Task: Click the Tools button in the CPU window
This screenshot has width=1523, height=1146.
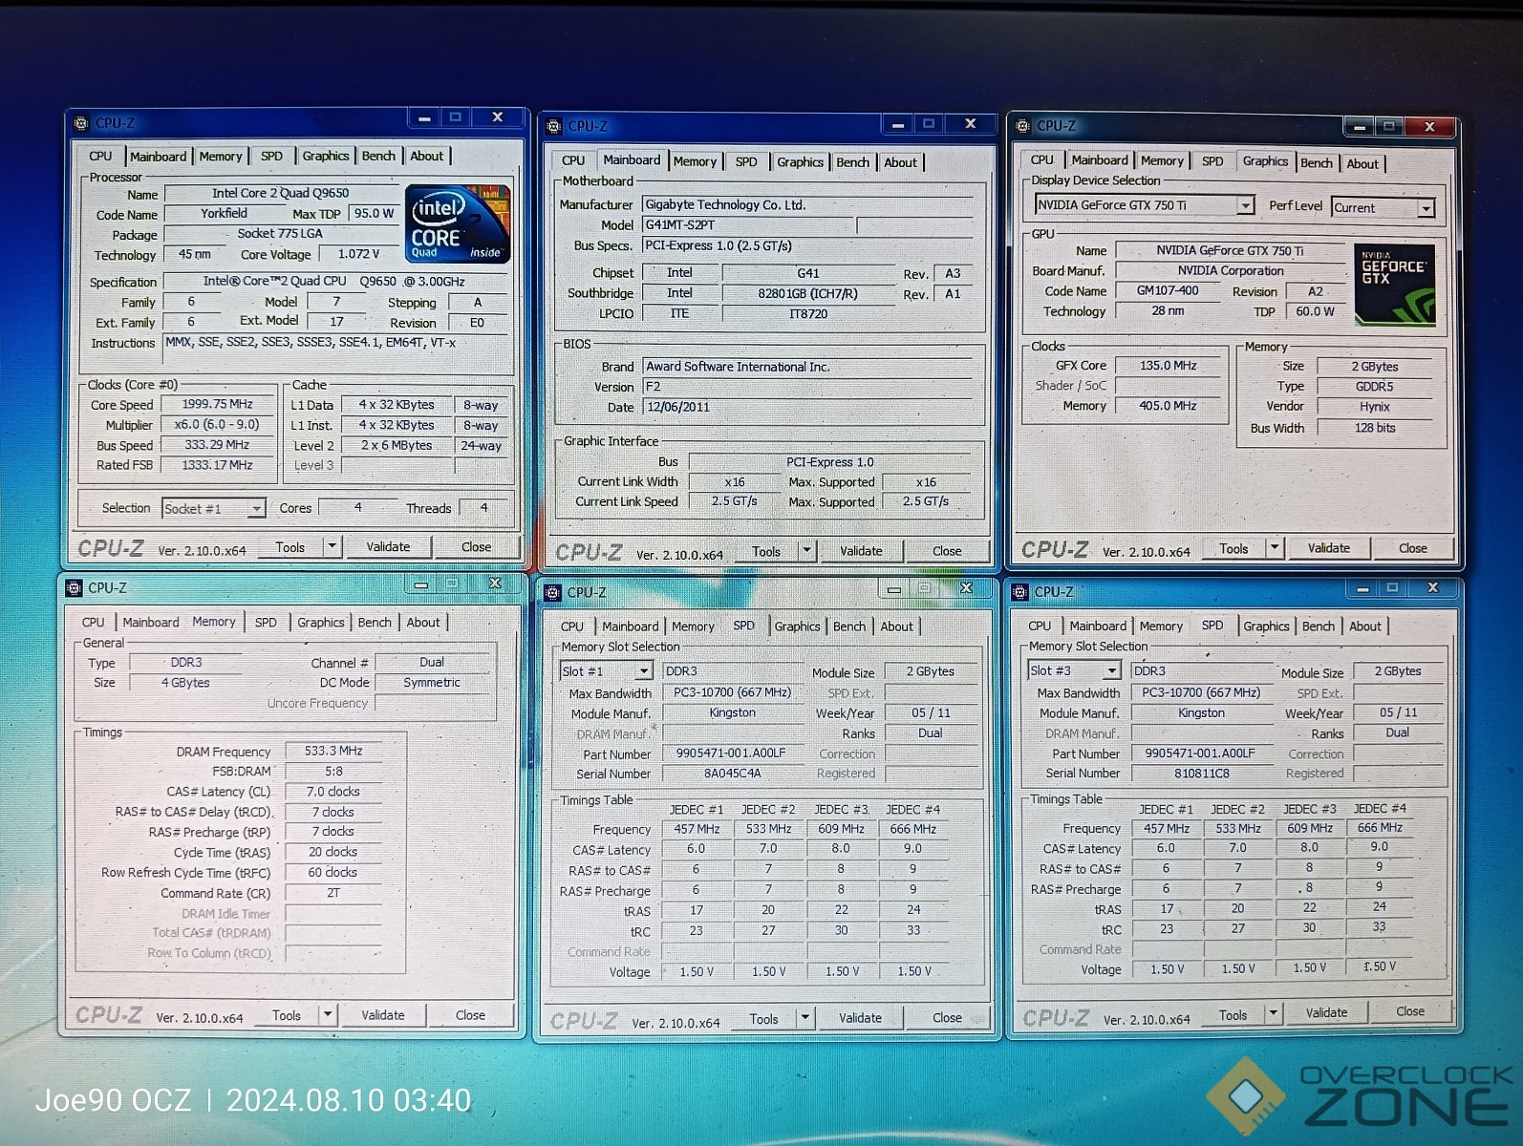Action: click(x=290, y=547)
